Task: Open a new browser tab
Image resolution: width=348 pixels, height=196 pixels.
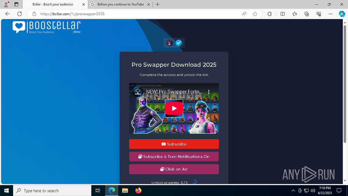Action: (x=157, y=4)
